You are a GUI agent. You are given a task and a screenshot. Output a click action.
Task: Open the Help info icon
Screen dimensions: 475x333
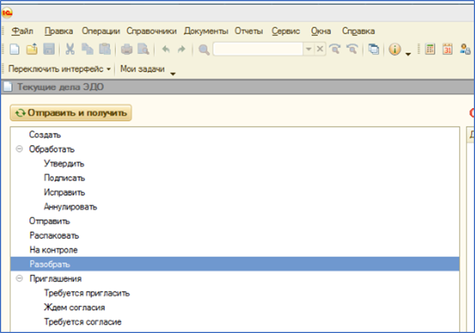(x=395, y=49)
